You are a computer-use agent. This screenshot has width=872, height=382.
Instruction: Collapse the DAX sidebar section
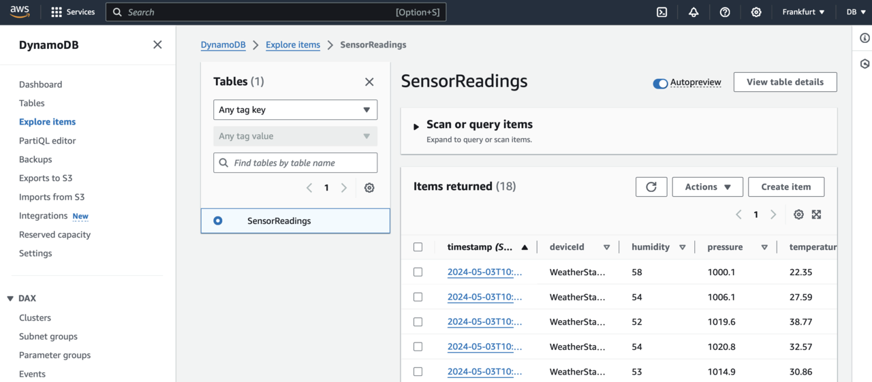pos(10,298)
